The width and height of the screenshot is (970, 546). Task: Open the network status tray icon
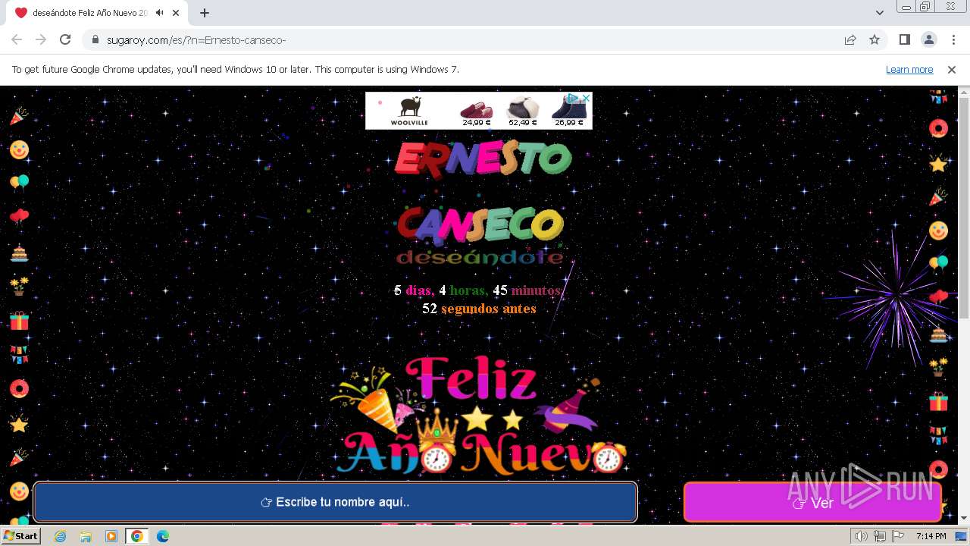click(x=879, y=536)
